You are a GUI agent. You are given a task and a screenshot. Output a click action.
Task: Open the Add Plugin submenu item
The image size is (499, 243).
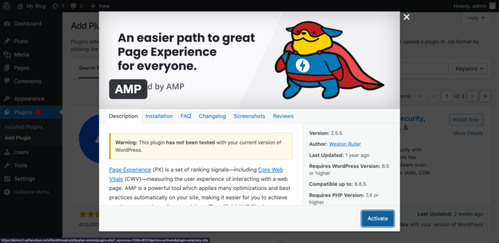(x=18, y=138)
